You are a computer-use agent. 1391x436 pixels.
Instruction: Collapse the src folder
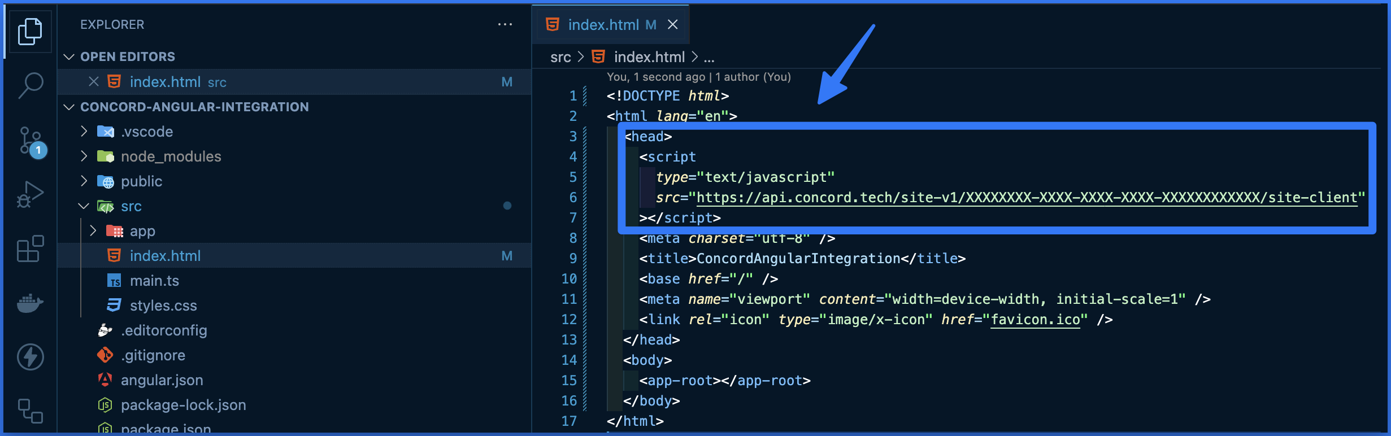click(x=84, y=206)
